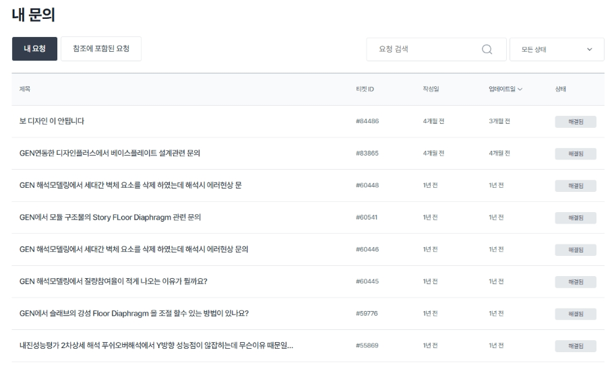Viewport: 614px width, 369px height.
Task: Focus the 요청 검색 search field
Action: (436, 49)
